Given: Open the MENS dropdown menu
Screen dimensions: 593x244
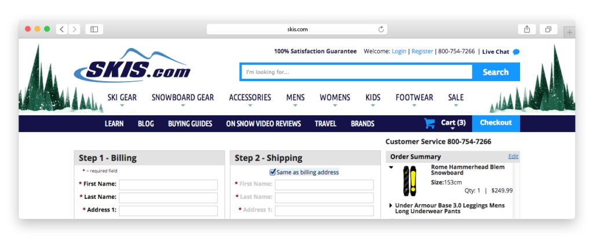Looking at the screenshot, I should pos(295,97).
